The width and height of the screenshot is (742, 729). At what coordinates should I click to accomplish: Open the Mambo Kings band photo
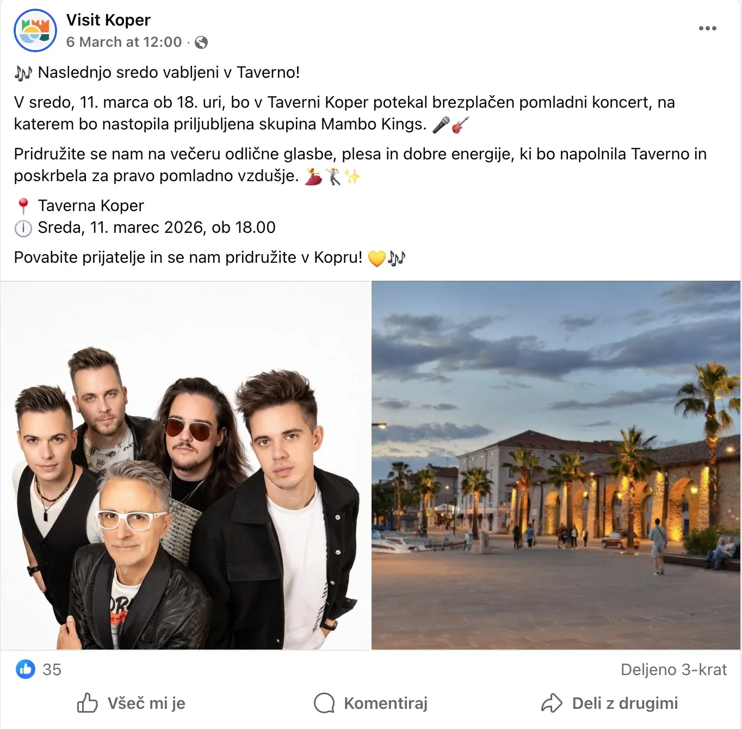pyautogui.click(x=185, y=465)
